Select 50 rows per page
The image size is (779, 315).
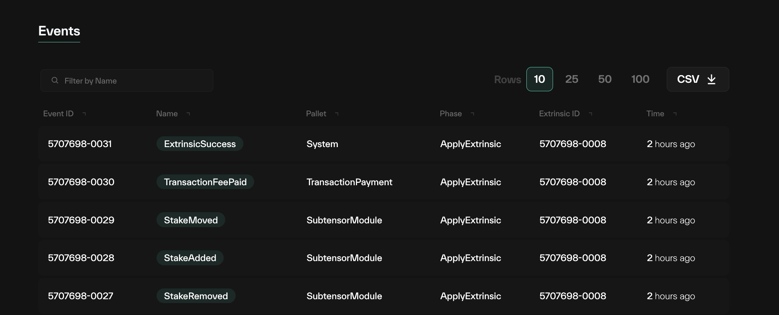click(x=605, y=79)
